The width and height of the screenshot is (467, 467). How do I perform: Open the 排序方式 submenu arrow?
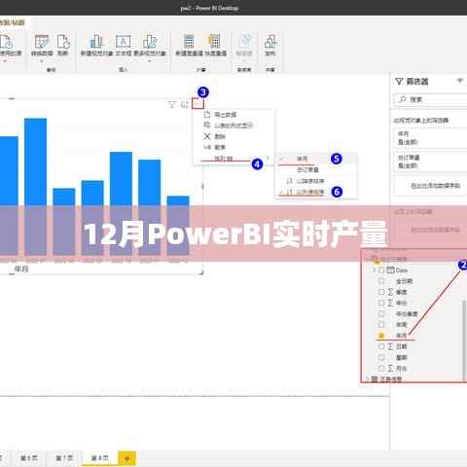click(268, 159)
